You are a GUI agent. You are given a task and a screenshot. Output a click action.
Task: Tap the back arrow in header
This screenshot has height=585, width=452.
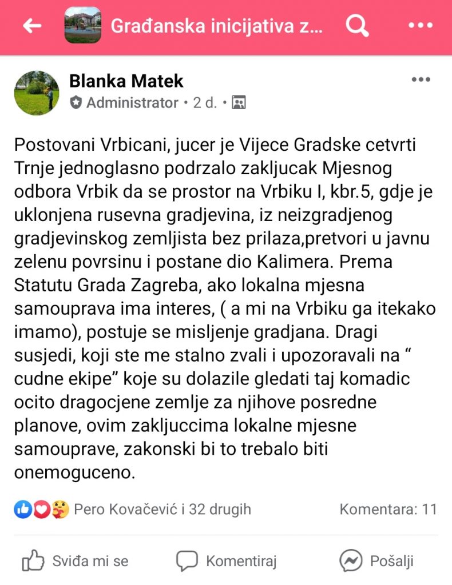coord(32,26)
